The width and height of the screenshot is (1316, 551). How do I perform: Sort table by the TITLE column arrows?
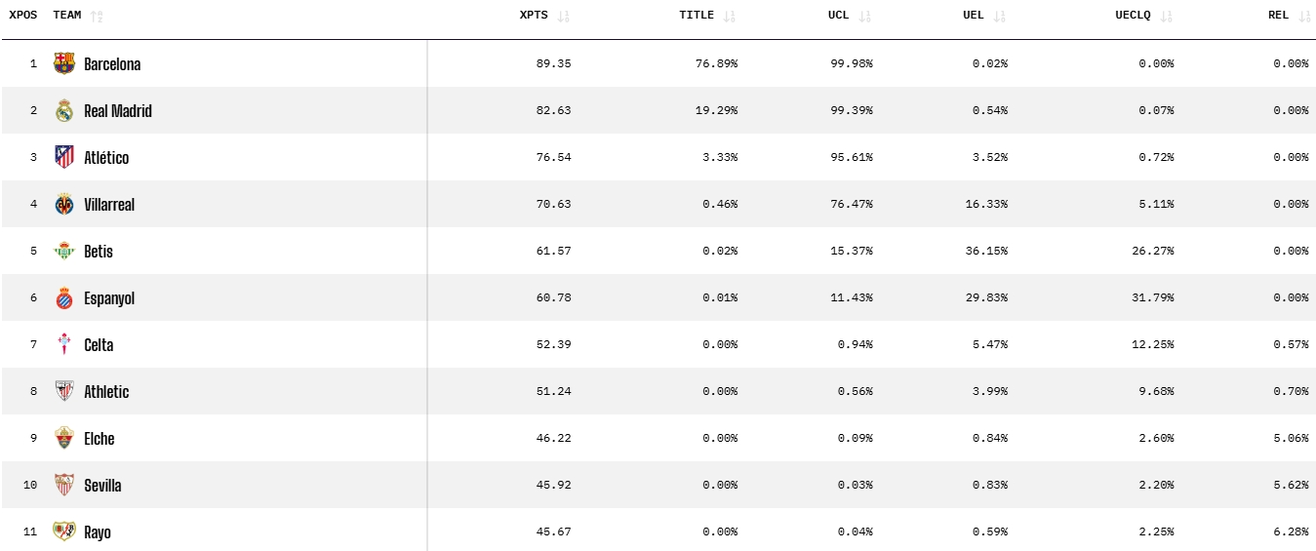click(730, 17)
